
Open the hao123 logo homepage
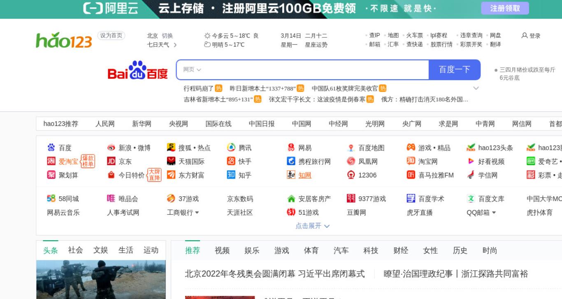pos(64,40)
